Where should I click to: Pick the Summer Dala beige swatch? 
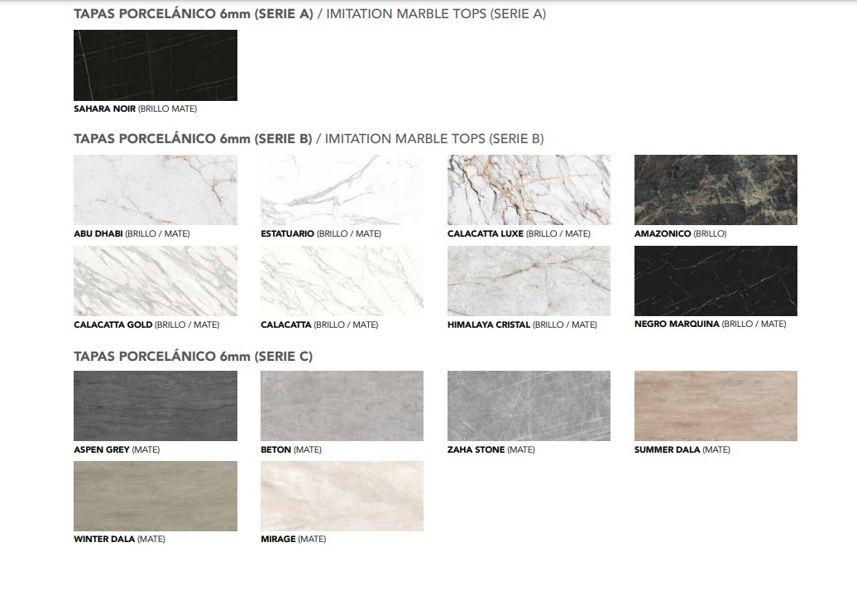pyautogui.click(x=716, y=406)
